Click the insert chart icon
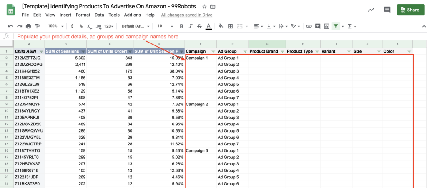The image size is (427, 188). (x=327, y=26)
